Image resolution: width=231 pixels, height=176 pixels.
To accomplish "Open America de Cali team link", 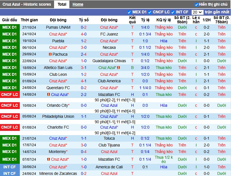I will [109, 167].
